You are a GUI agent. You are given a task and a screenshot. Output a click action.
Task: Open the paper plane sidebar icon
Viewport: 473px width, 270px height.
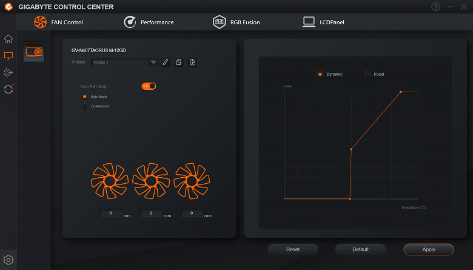pos(8,72)
